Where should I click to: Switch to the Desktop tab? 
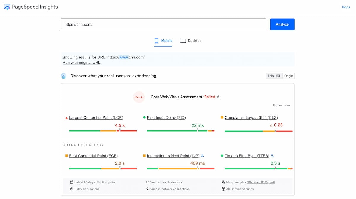coord(191,41)
